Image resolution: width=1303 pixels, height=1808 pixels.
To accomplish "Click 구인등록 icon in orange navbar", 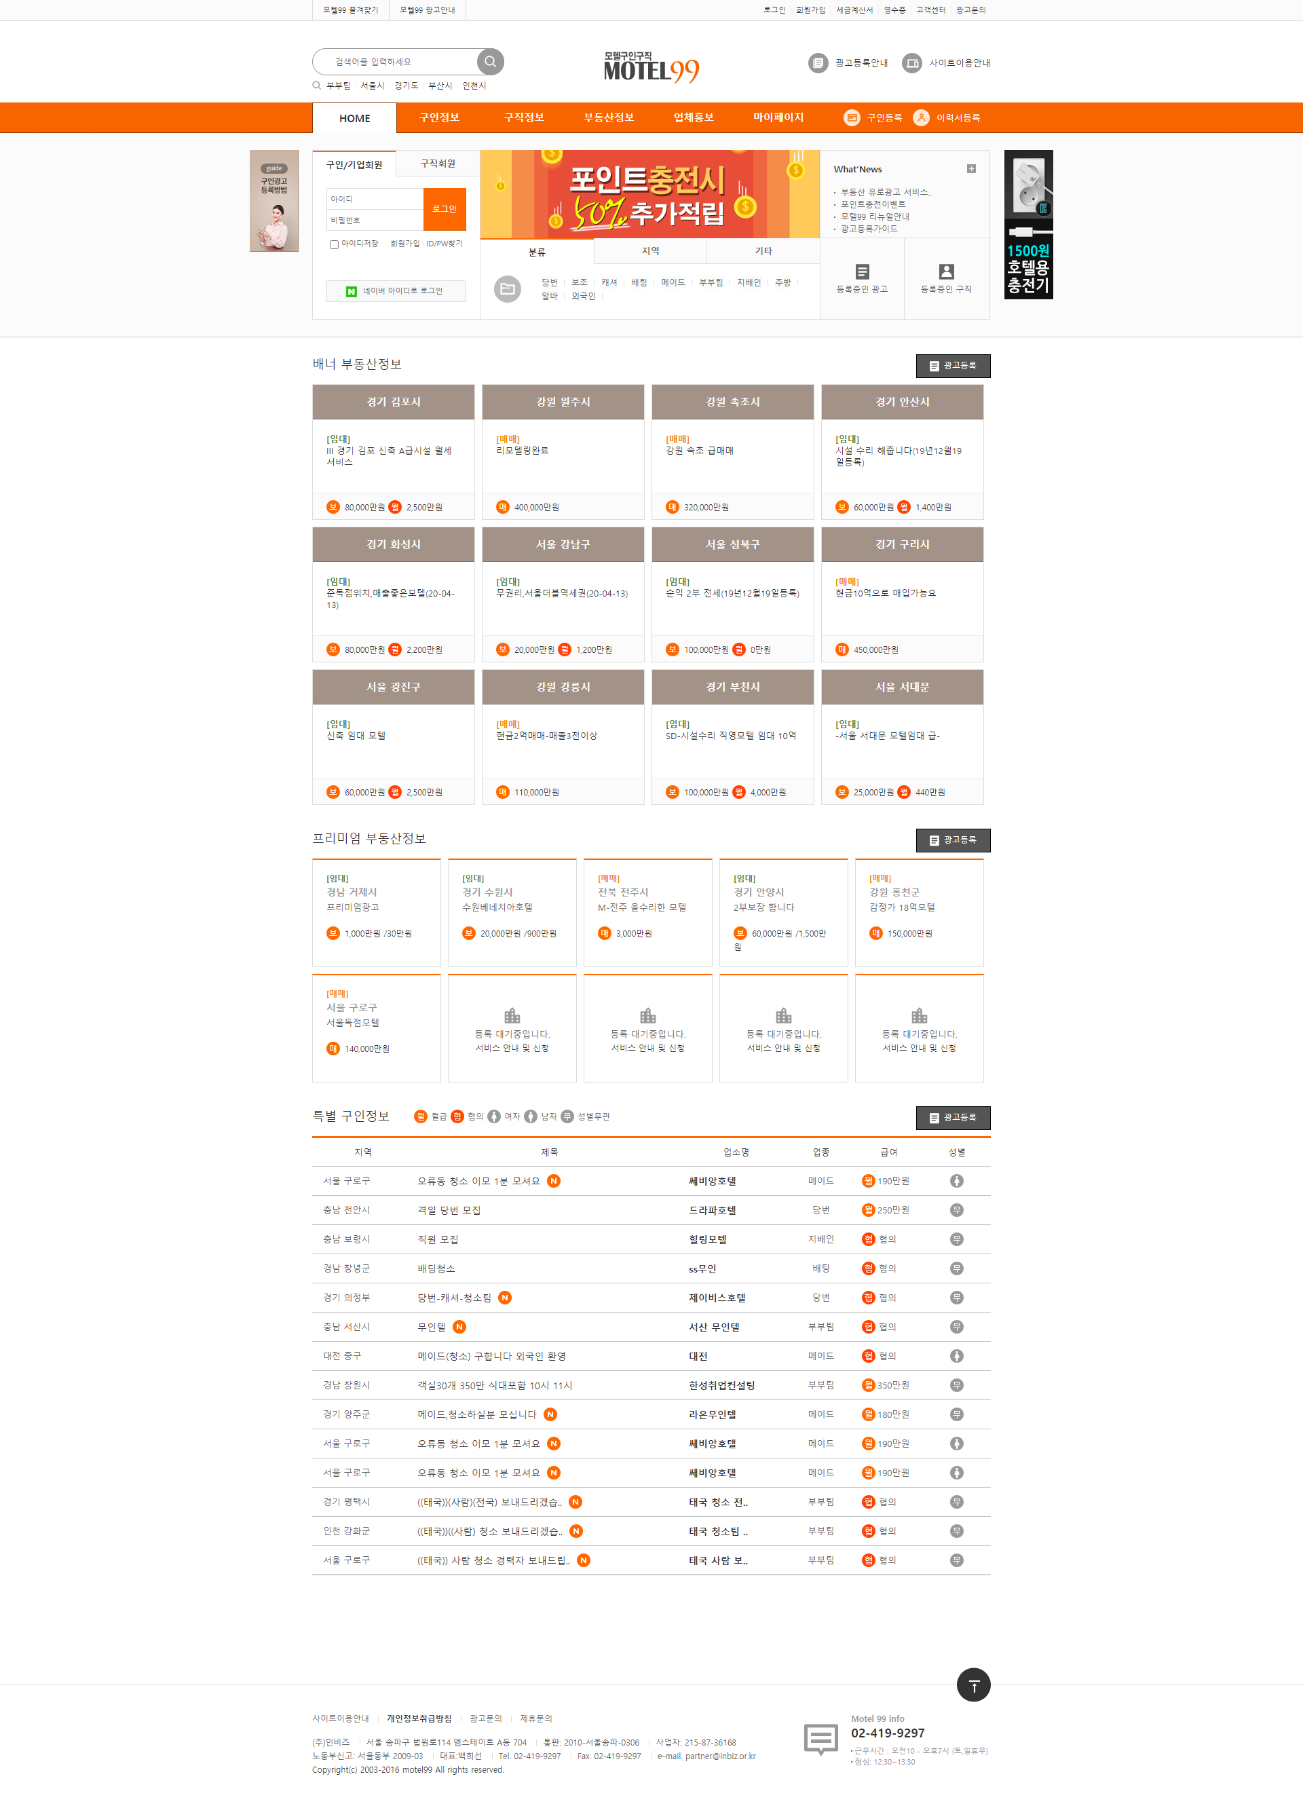I will 852,118.
